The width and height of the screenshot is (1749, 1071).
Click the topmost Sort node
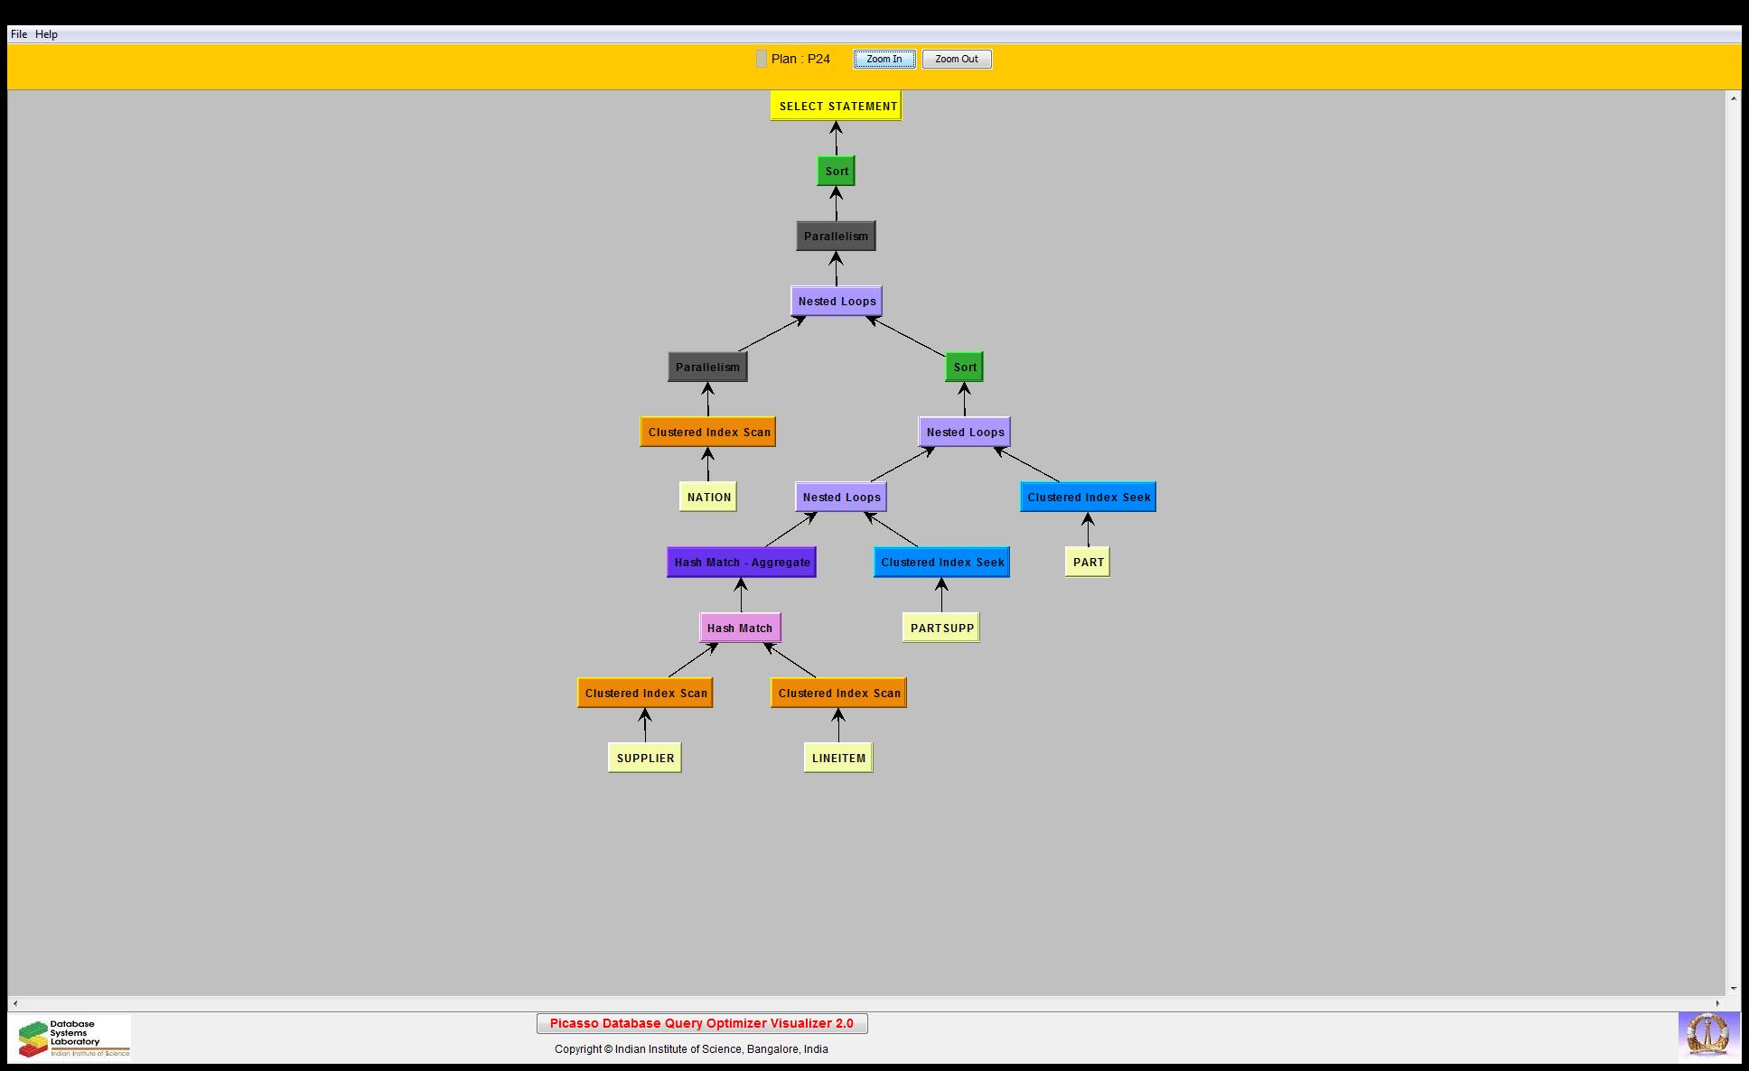836,171
